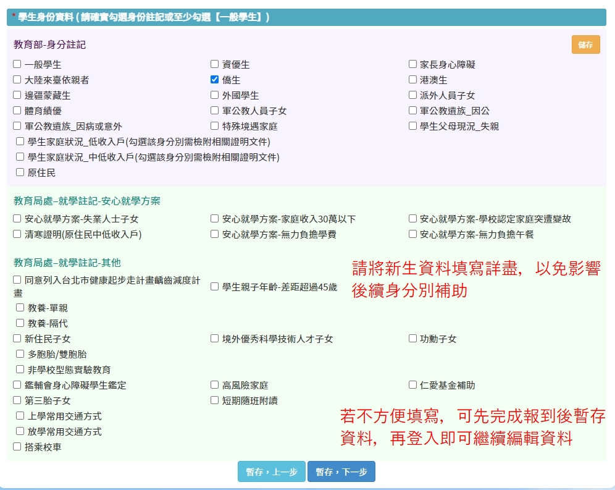Screen dimensions: 615x490
Task: Check the 外國學生 checkbox
Action: pyautogui.click(x=214, y=95)
